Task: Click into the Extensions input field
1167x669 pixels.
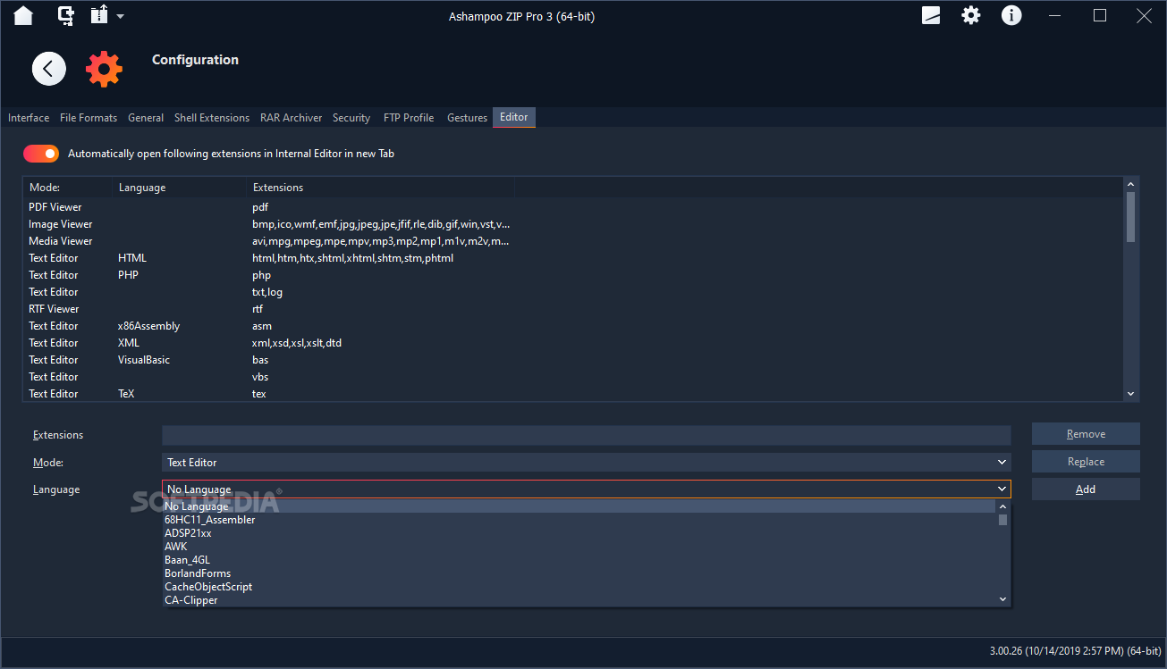Action: [587, 435]
